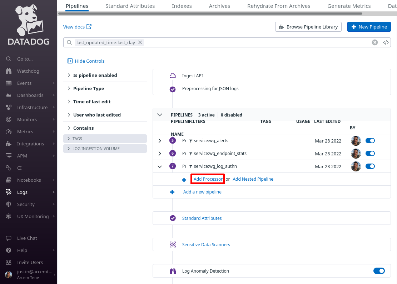Open the Standard Attributes pipeline link
The height and width of the screenshot is (284, 397).
click(202, 218)
